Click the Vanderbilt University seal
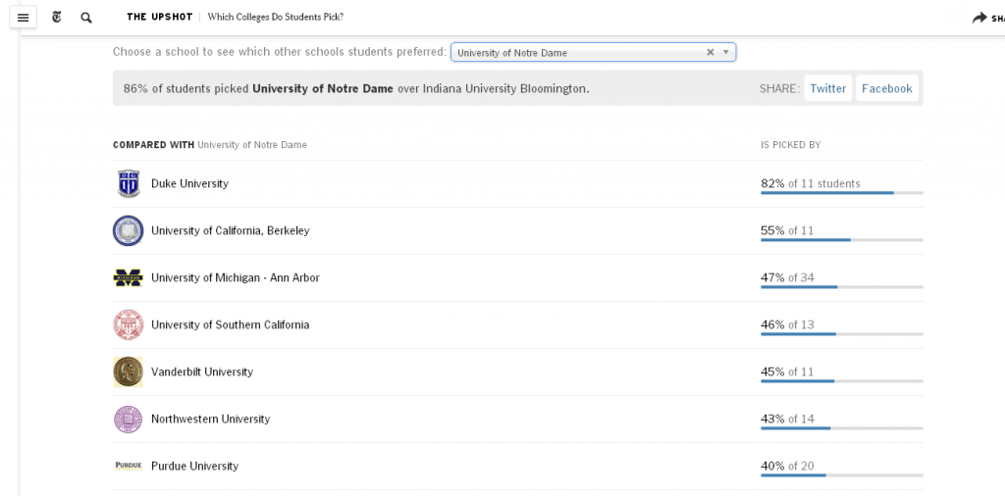Image resolution: width=1005 pixels, height=496 pixels. click(128, 372)
